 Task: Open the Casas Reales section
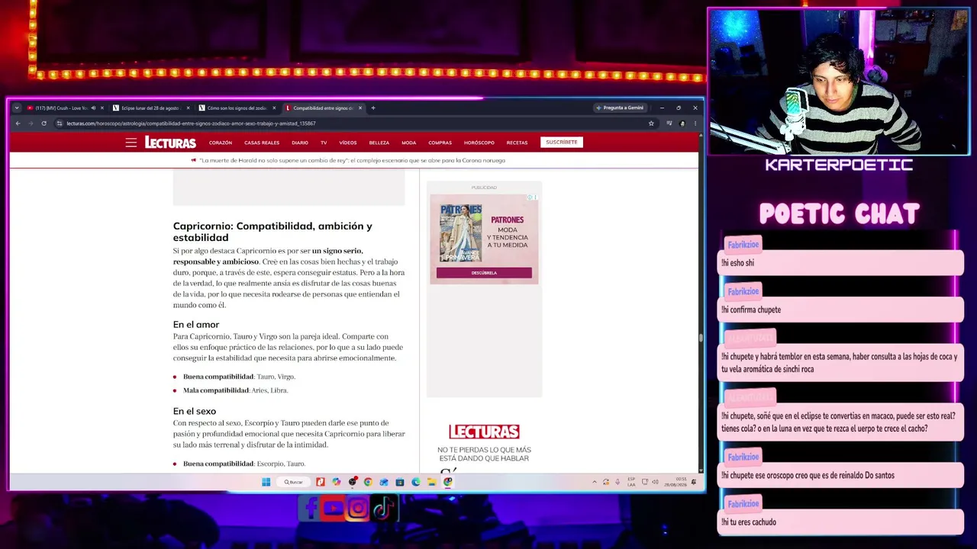tap(262, 143)
